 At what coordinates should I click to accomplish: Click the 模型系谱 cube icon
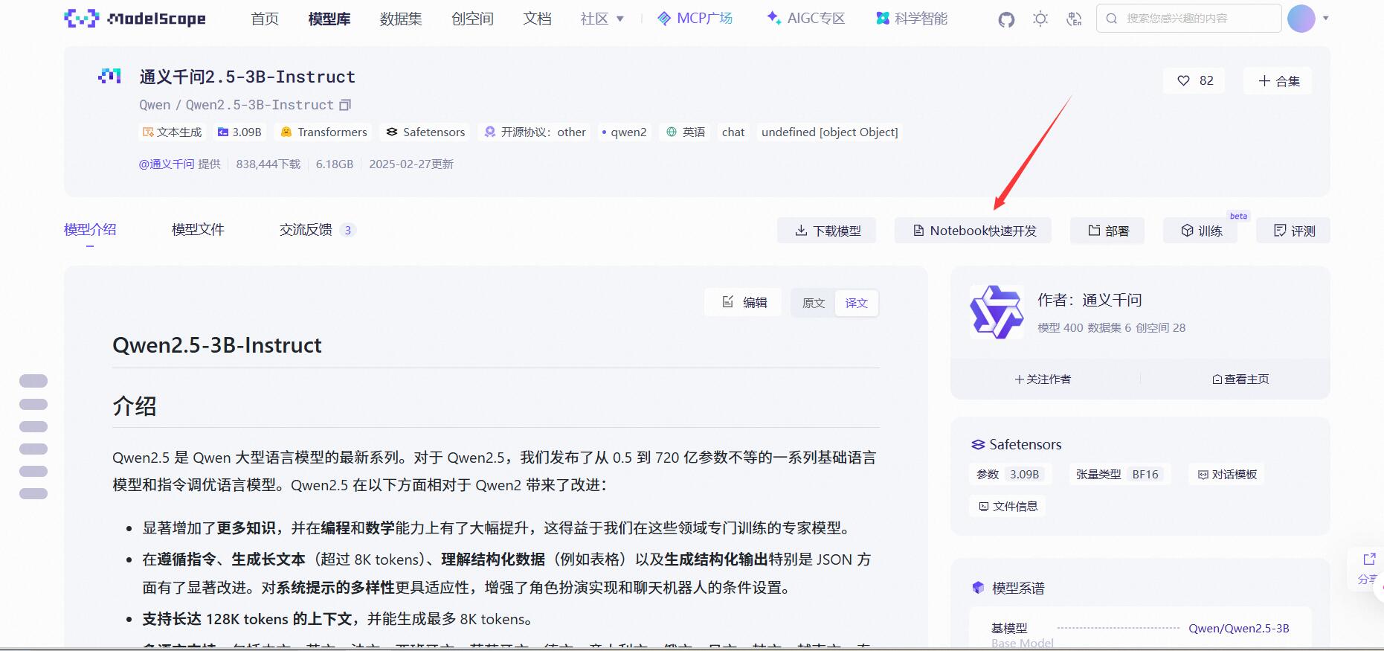point(978,588)
